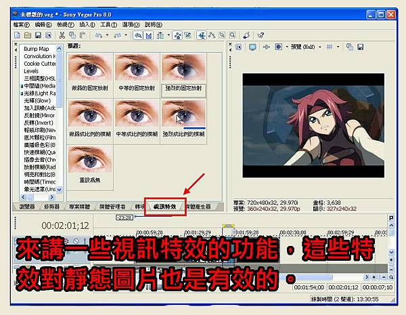Screen dimensions: 406x315
Task: Open project video properties icon in the preview toolbar
Action: pyautogui.click(x=239, y=47)
